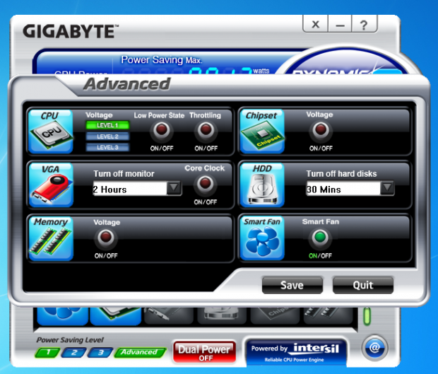This screenshot has width=438, height=374.
Task: Click the GIGABYTE logo
Action: click(71, 31)
